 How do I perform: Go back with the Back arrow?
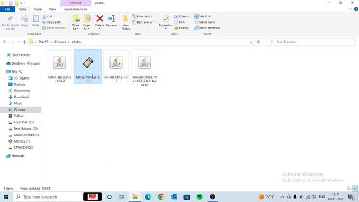(x=5, y=42)
